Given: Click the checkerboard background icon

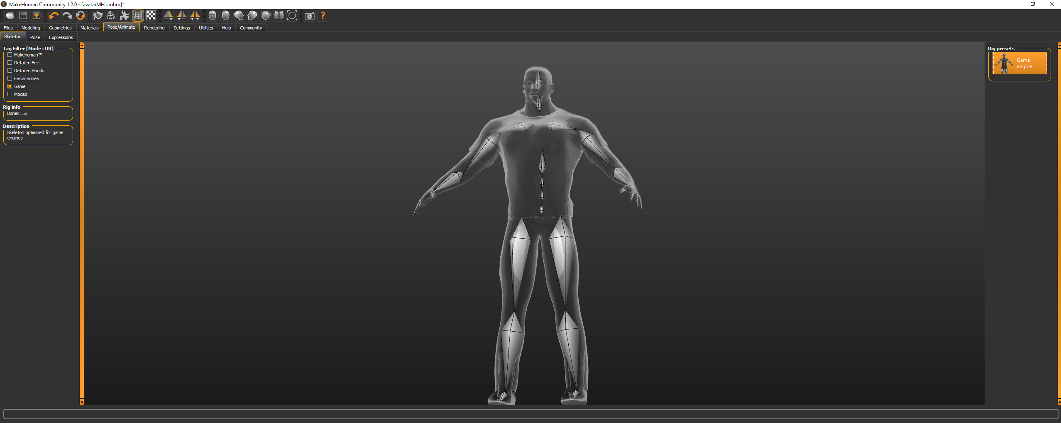Looking at the screenshot, I should 151,16.
